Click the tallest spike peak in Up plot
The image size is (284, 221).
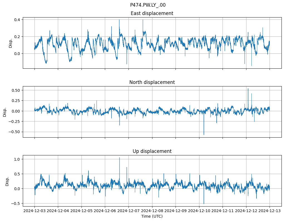[120, 158]
